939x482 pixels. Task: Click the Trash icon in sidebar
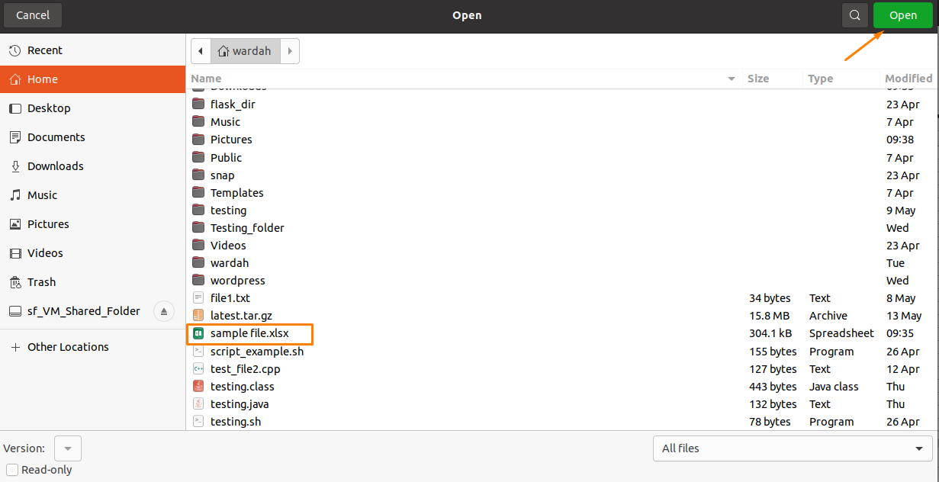pos(14,282)
